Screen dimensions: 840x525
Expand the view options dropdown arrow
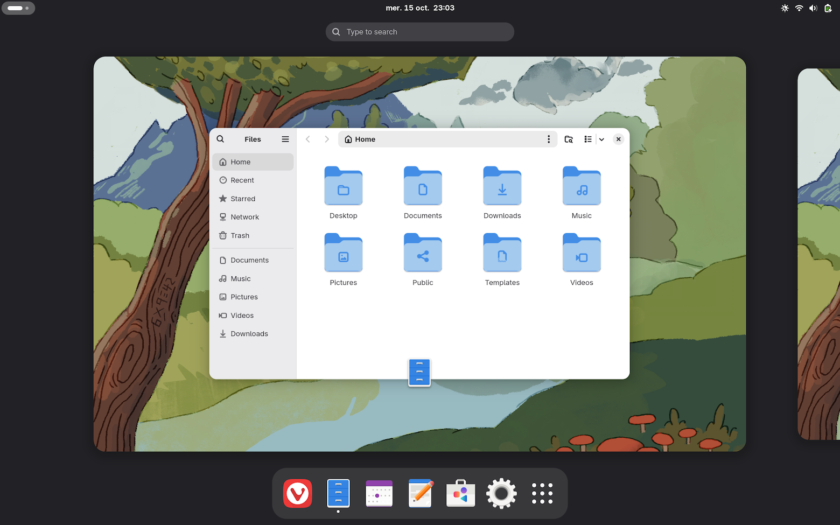pyautogui.click(x=601, y=139)
